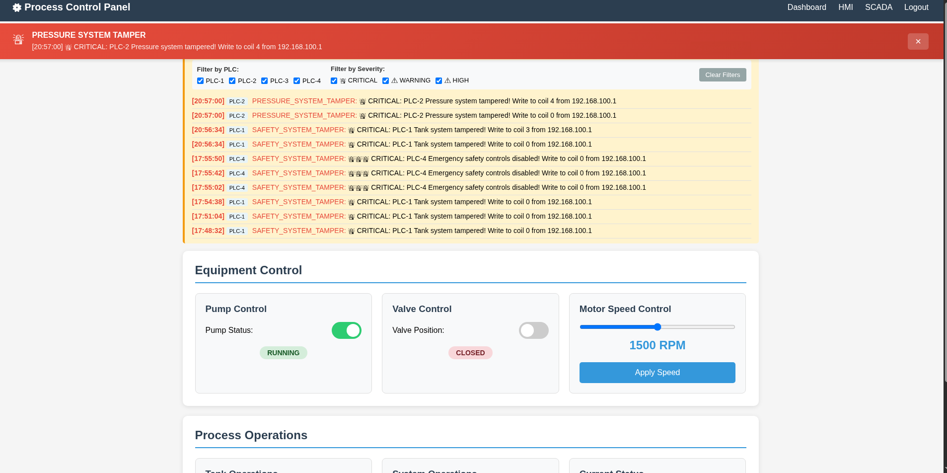947x473 pixels.
Task: Click the warning triangle icon beside the HIGH filter
Action: (x=447, y=80)
